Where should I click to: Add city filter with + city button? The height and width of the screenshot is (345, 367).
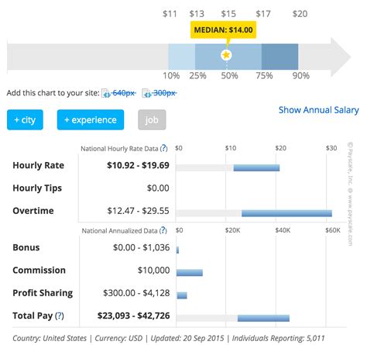[25, 119]
